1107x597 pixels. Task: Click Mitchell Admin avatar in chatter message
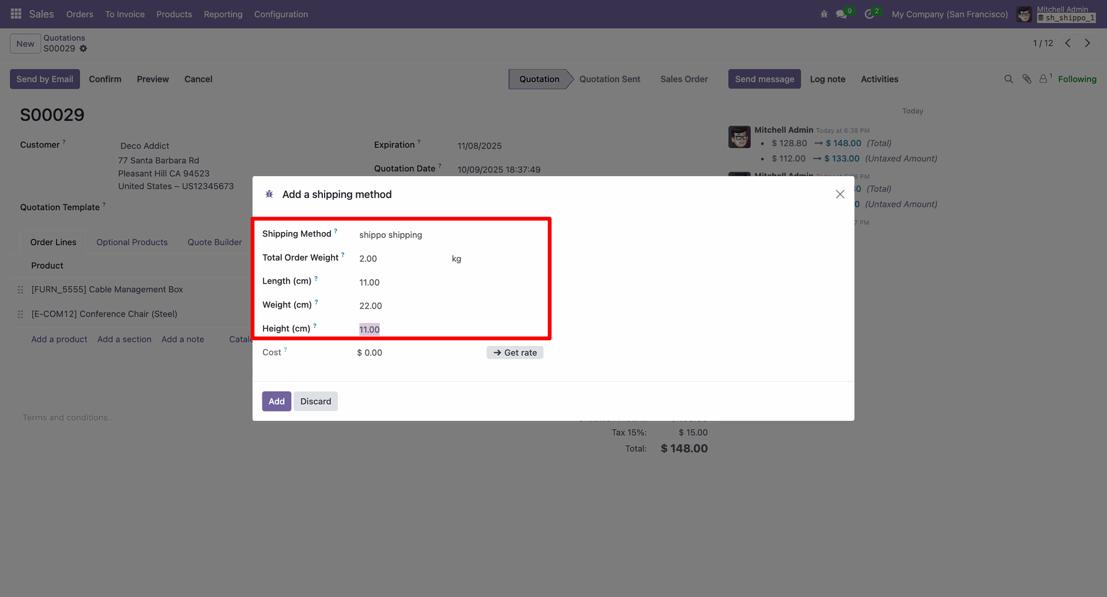739,137
